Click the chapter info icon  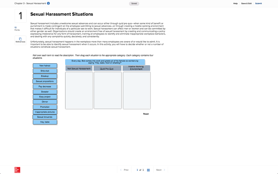pos(48,3)
